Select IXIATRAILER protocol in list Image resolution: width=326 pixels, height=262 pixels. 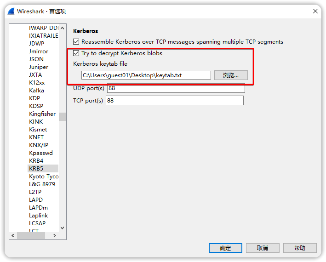pos(44,36)
